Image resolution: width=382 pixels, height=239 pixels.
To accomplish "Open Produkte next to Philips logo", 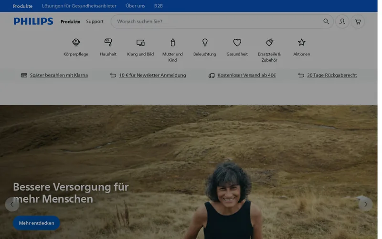I will (x=70, y=22).
